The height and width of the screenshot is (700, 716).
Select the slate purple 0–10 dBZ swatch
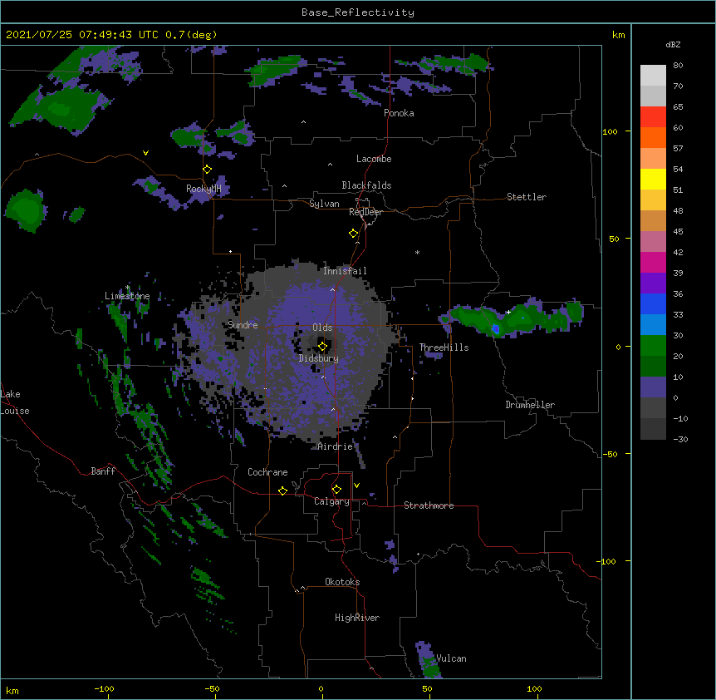tap(653, 387)
